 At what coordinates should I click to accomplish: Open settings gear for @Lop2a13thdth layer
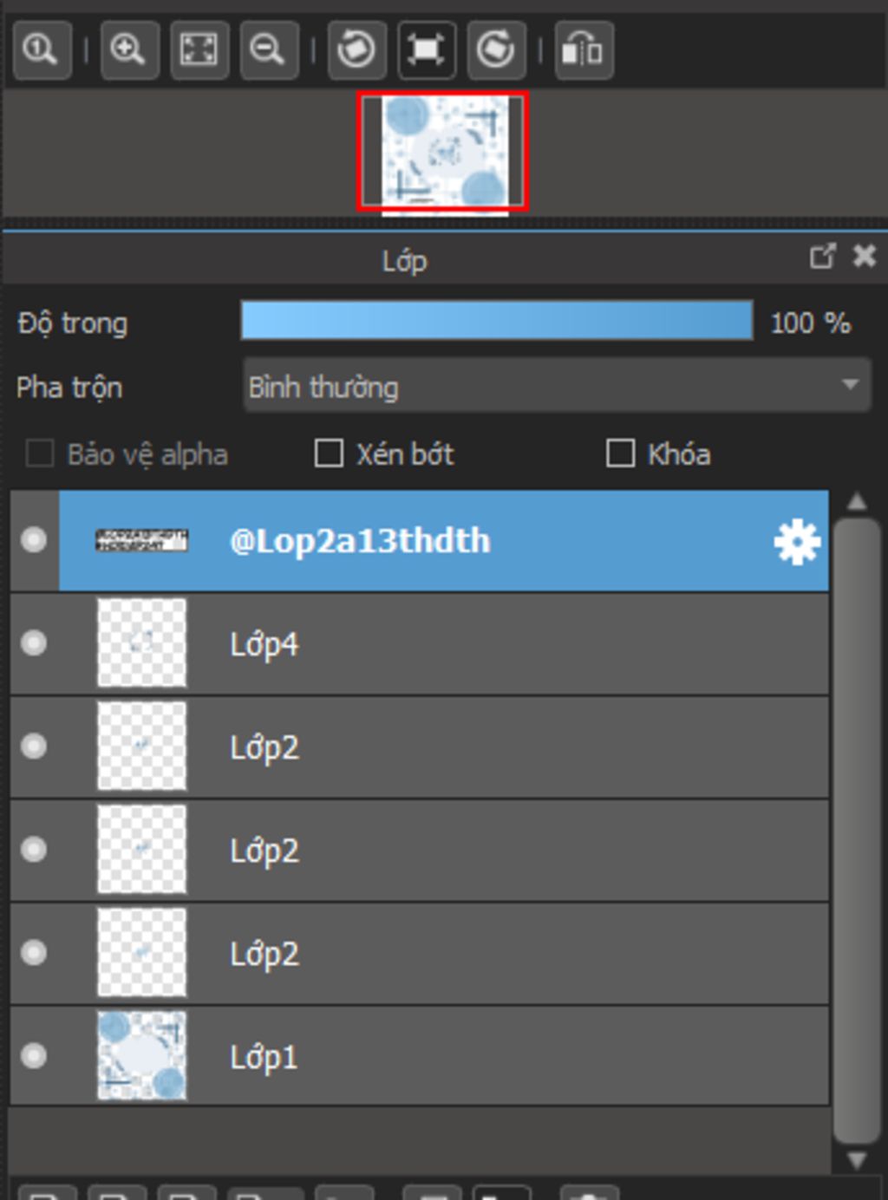pyautogui.click(x=796, y=542)
